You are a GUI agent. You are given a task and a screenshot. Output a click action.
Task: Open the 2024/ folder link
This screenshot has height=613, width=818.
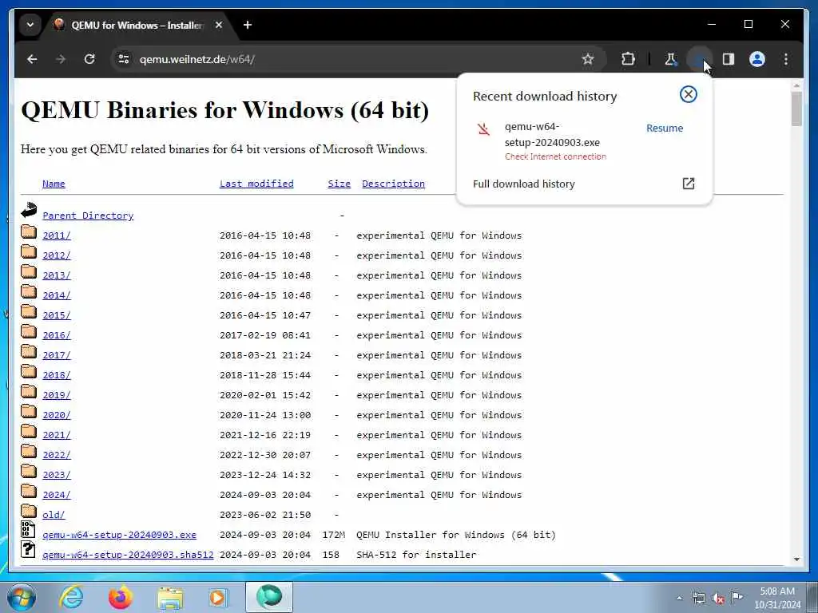[x=57, y=495]
